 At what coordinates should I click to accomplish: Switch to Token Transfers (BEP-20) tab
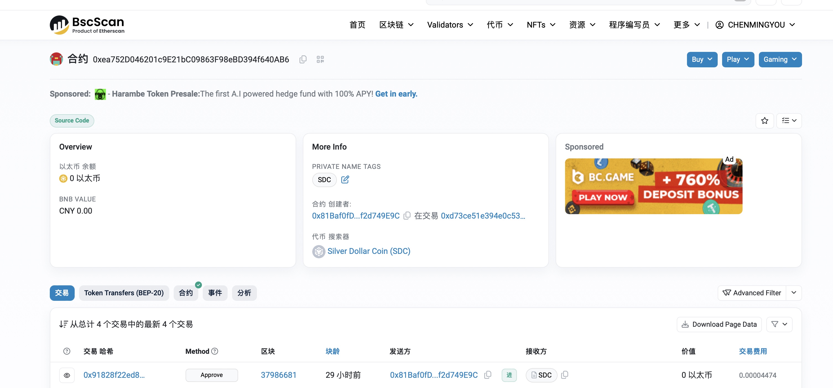pyautogui.click(x=124, y=293)
